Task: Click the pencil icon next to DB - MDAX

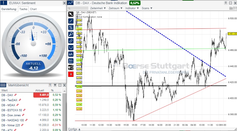Action: 17,105
